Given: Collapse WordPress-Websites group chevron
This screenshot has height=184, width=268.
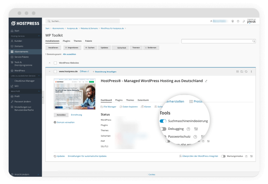Looking at the screenshot, I should 50,63.
